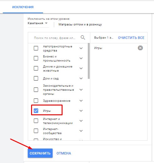Click the СОХРАНИТЬ button
154x163 pixels.
(40, 153)
